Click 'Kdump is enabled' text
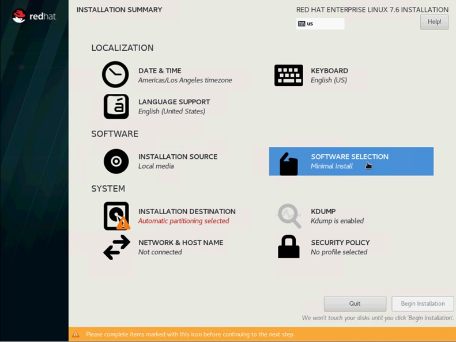Viewport: 456px width, 342px height. click(337, 221)
